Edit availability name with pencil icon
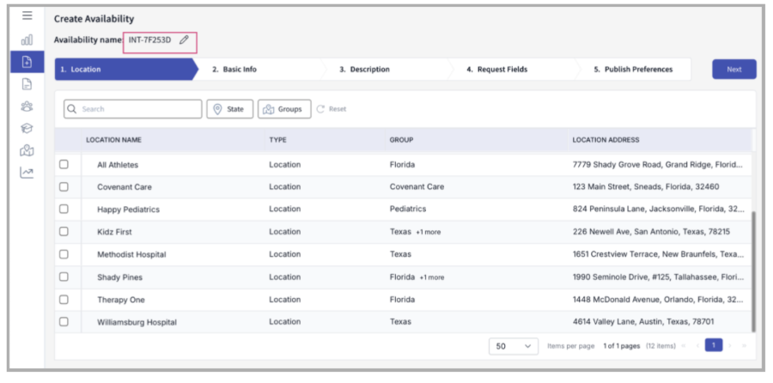The image size is (773, 383). [x=184, y=40]
